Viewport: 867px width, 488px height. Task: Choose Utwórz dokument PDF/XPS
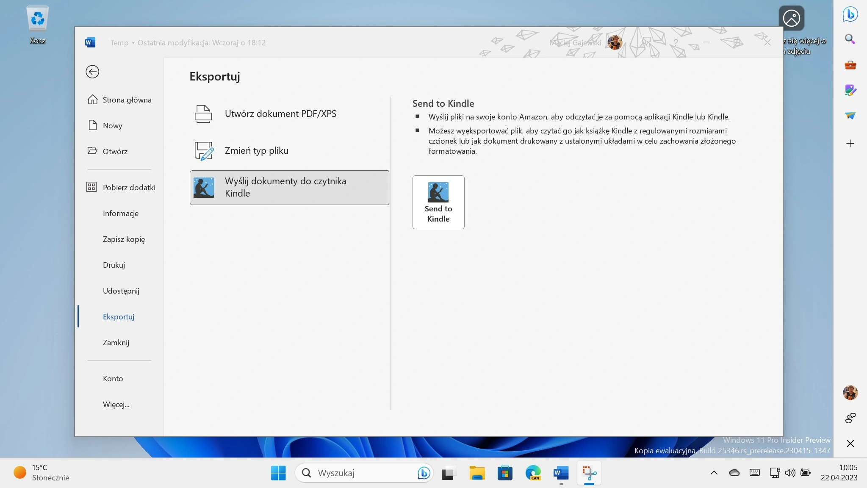289,114
